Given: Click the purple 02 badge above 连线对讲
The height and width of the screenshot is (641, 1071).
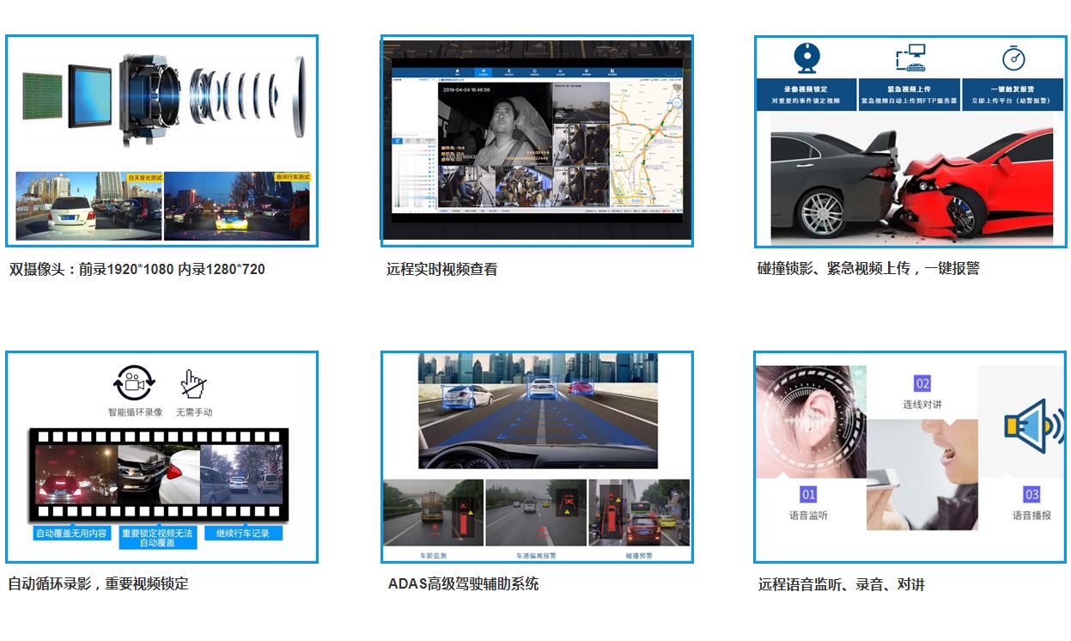Looking at the screenshot, I should point(922,383).
